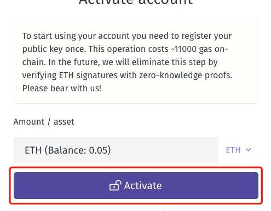Click the 'Activate account' heading
The height and width of the screenshot is (211, 271).
[x=136, y=3]
